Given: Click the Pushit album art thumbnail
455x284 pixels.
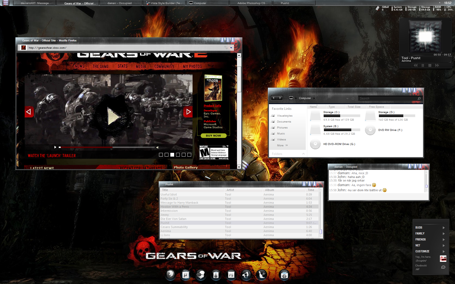Looking at the screenshot, I should pyautogui.click(x=425, y=37).
